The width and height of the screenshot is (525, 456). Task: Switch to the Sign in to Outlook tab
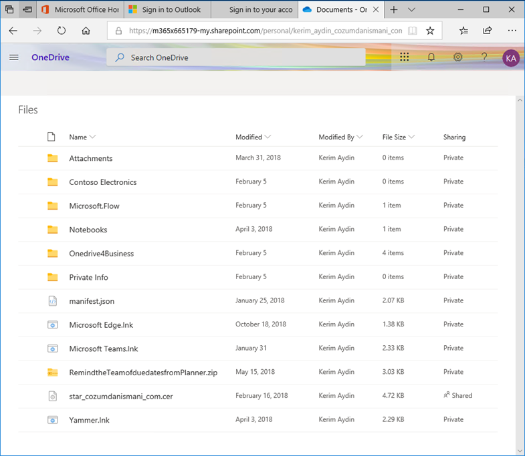[167, 10]
